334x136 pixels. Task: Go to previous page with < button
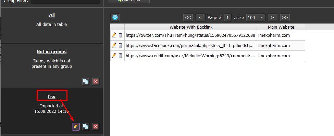[200, 18]
